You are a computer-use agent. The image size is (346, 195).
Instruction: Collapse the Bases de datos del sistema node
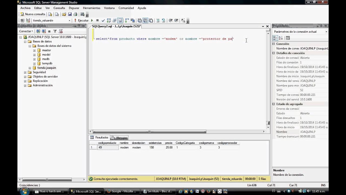point(30,46)
